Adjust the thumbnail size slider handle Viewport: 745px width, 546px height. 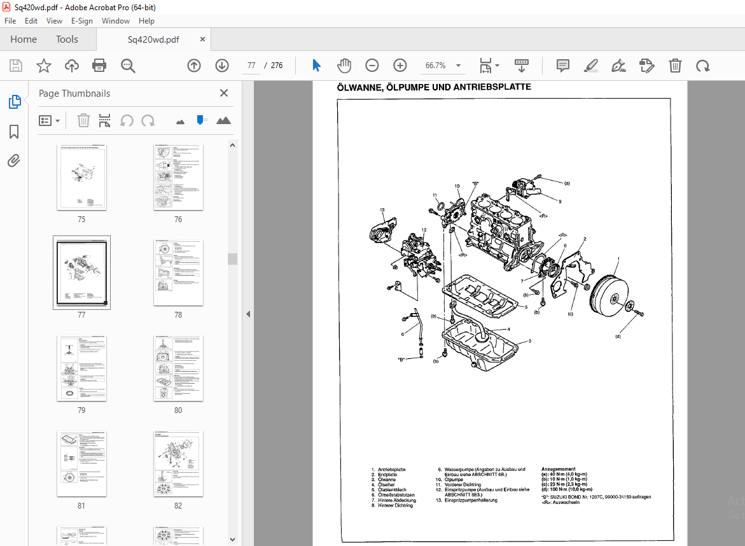[200, 120]
